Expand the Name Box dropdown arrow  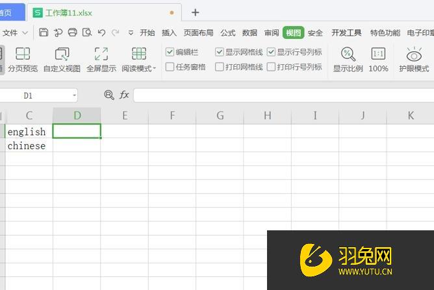point(75,95)
